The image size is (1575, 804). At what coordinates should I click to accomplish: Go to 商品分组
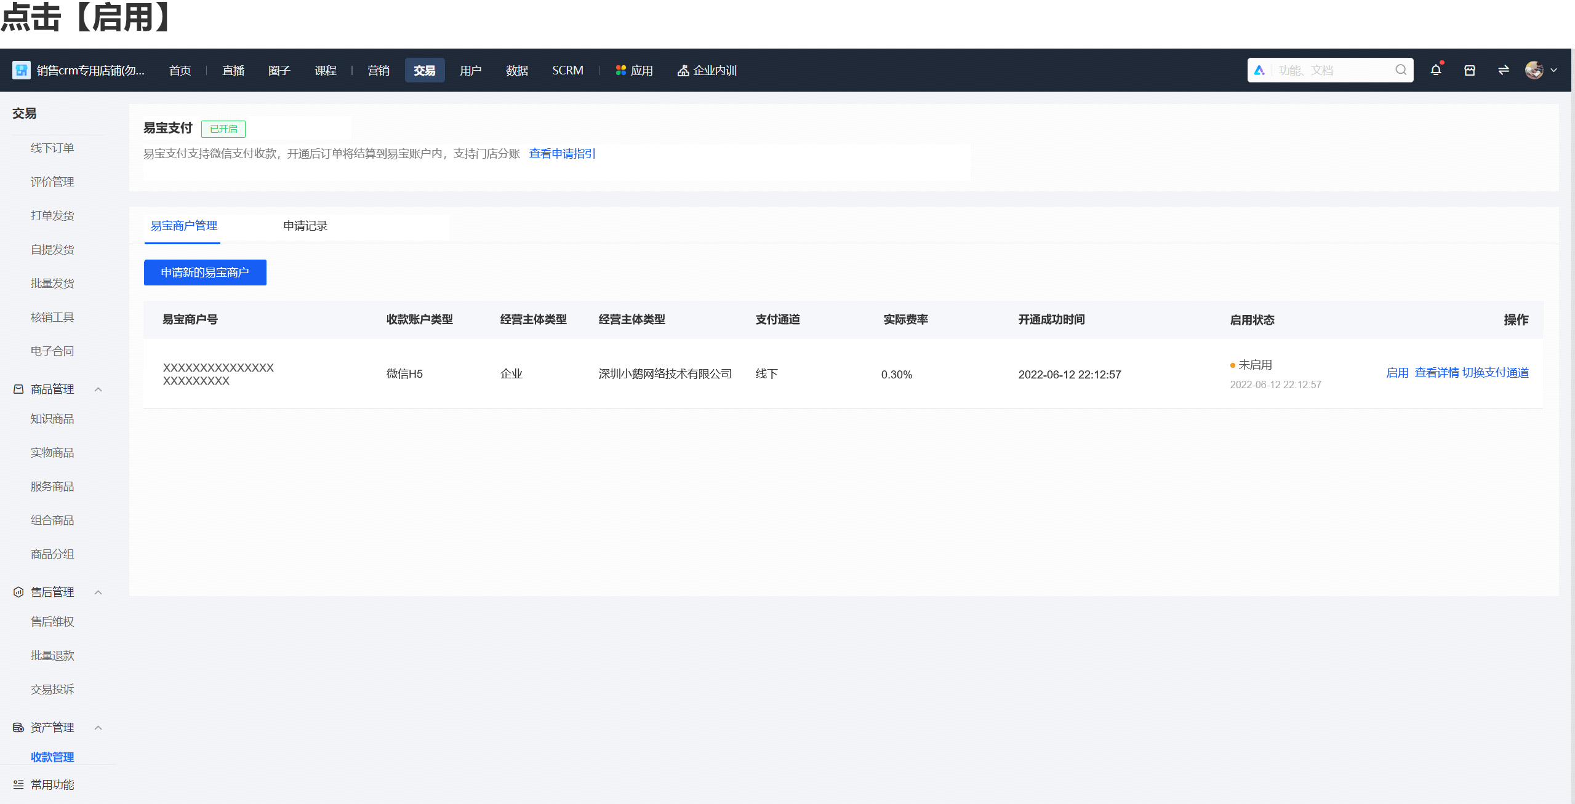coord(52,554)
